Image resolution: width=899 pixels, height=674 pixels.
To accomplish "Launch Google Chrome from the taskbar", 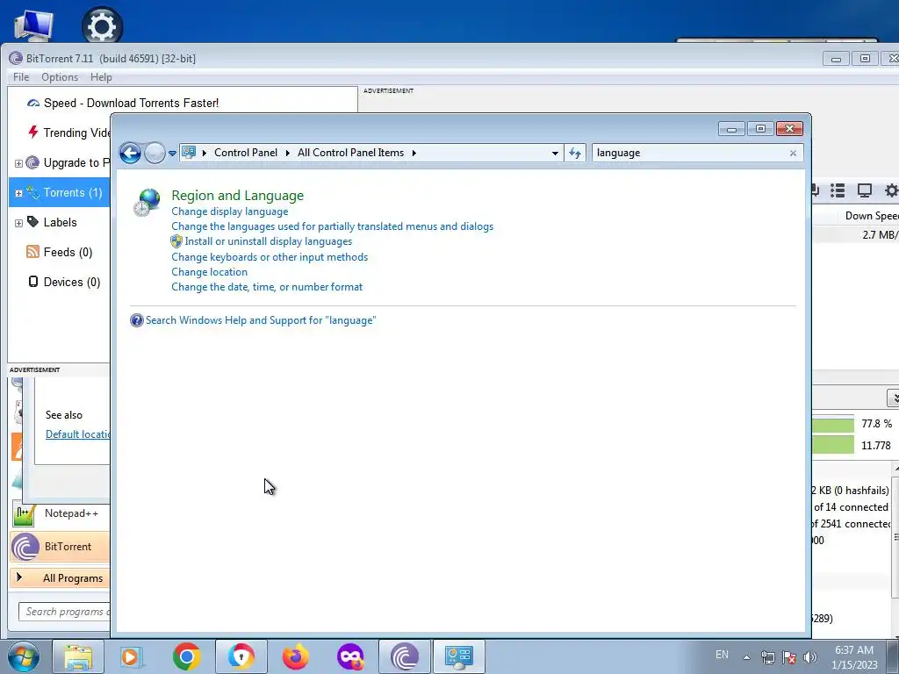I will click(186, 656).
